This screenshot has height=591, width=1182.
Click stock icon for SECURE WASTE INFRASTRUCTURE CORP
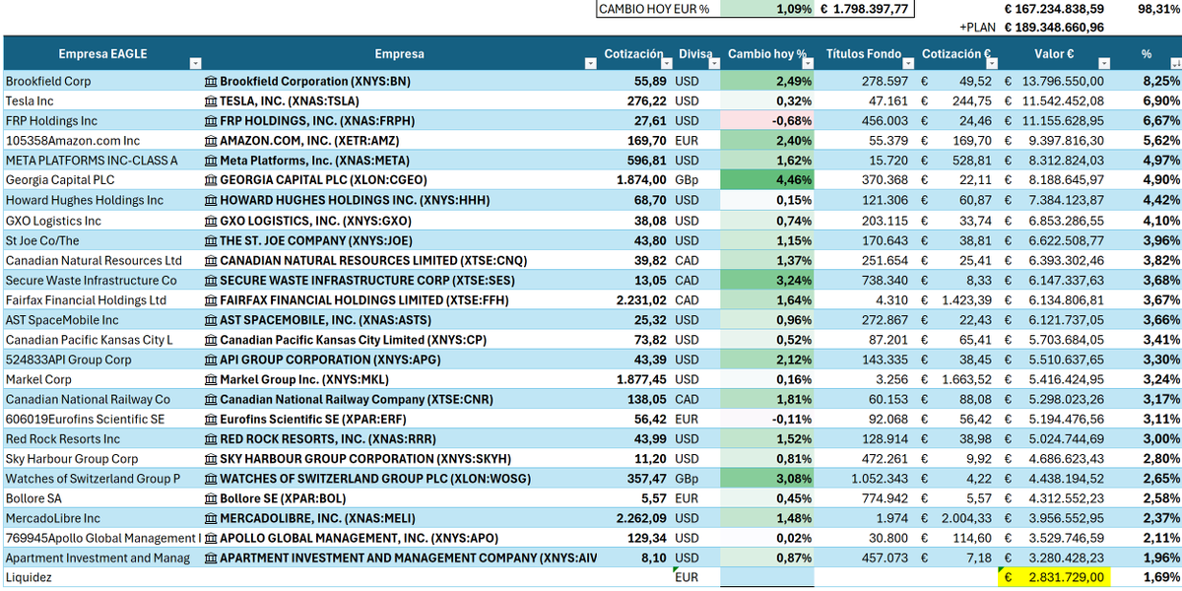tap(211, 280)
